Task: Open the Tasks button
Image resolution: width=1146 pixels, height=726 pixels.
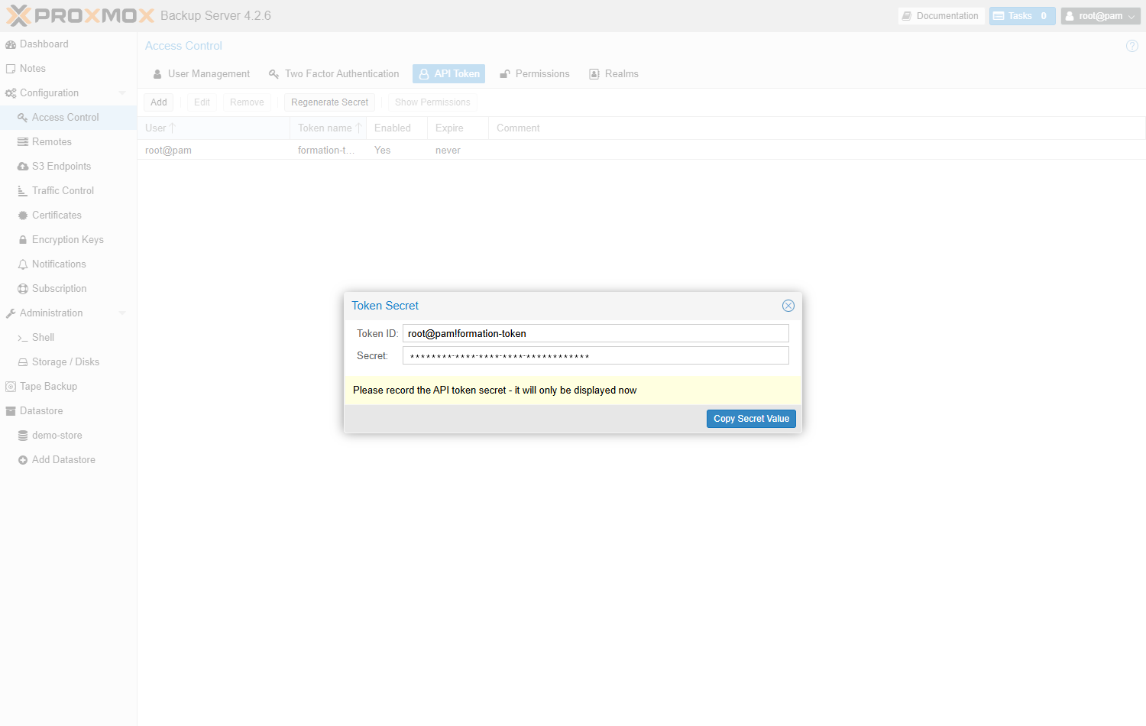Action: click(1022, 16)
